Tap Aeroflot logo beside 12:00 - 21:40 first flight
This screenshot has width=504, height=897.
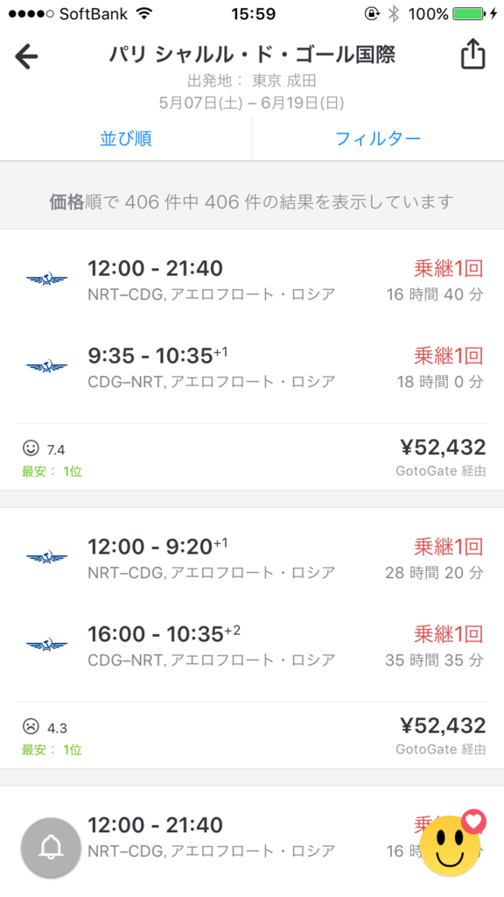pyautogui.click(x=46, y=279)
